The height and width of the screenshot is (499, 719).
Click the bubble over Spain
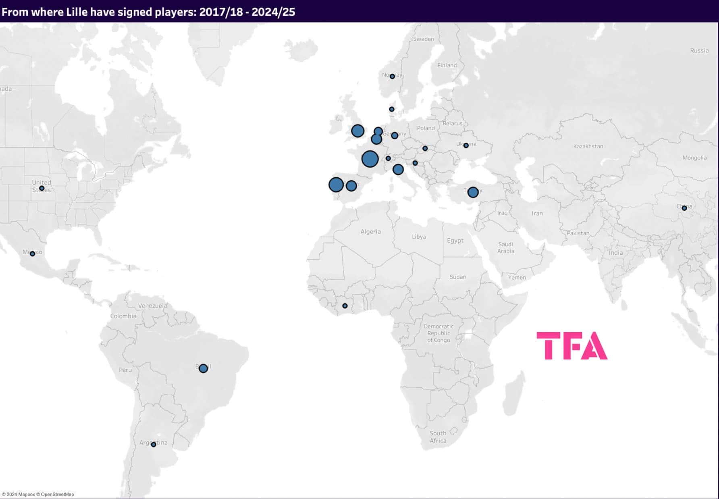point(351,186)
